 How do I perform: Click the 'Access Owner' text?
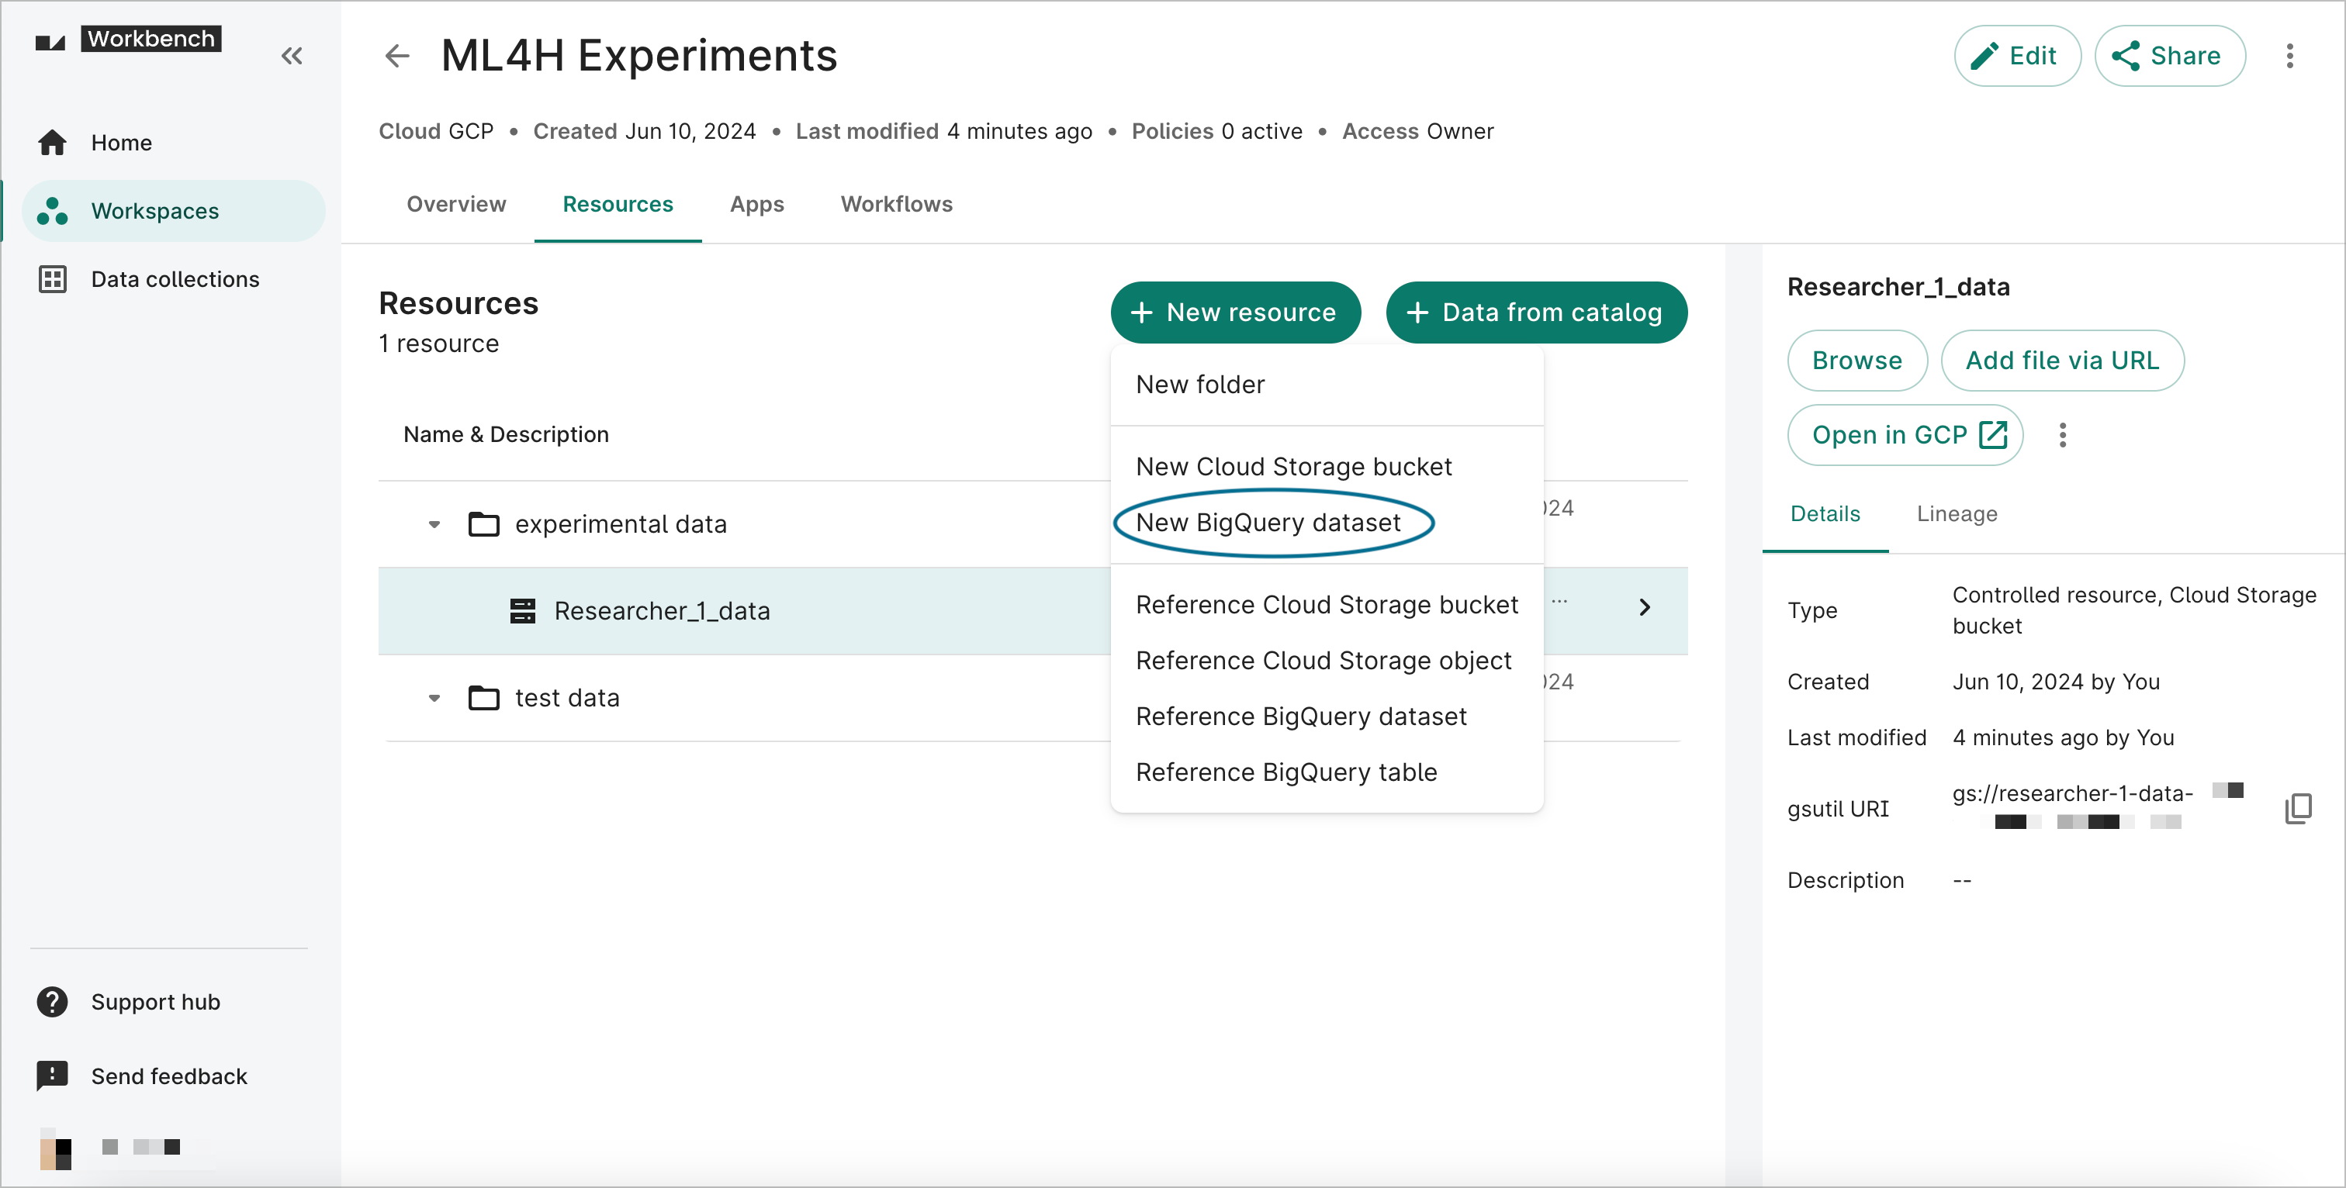click(1417, 132)
